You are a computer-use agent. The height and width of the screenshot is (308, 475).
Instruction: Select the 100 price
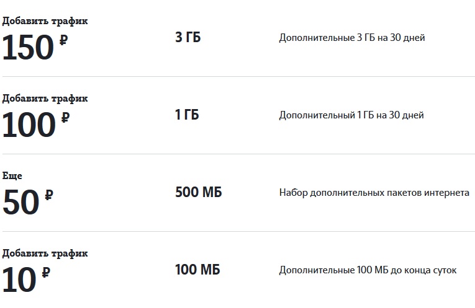pyautogui.click(x=29, y=124)
